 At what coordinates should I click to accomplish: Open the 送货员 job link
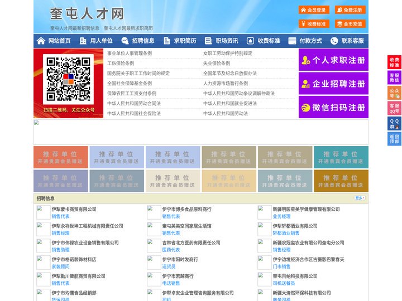169,266
